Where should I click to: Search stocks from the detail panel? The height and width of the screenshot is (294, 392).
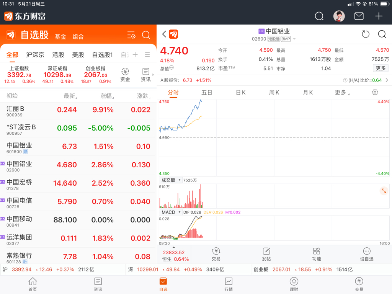click(x=382, y=34)
